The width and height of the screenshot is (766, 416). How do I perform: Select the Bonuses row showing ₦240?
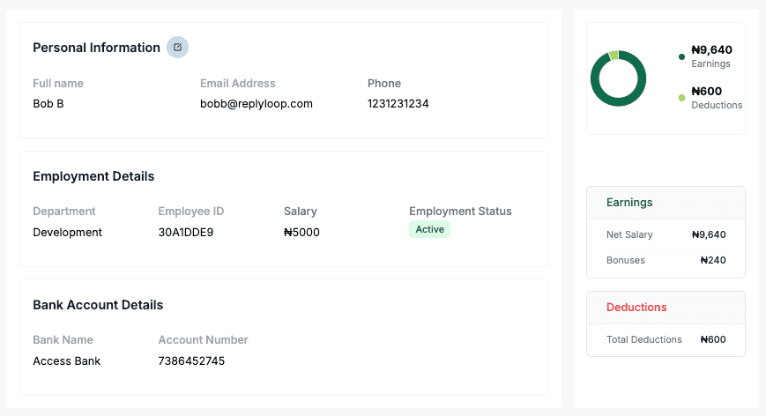(666, 261)
